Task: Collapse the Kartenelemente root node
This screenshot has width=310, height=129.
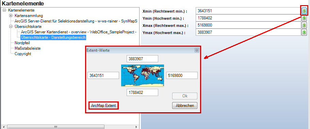Action: tap(4, 10)
